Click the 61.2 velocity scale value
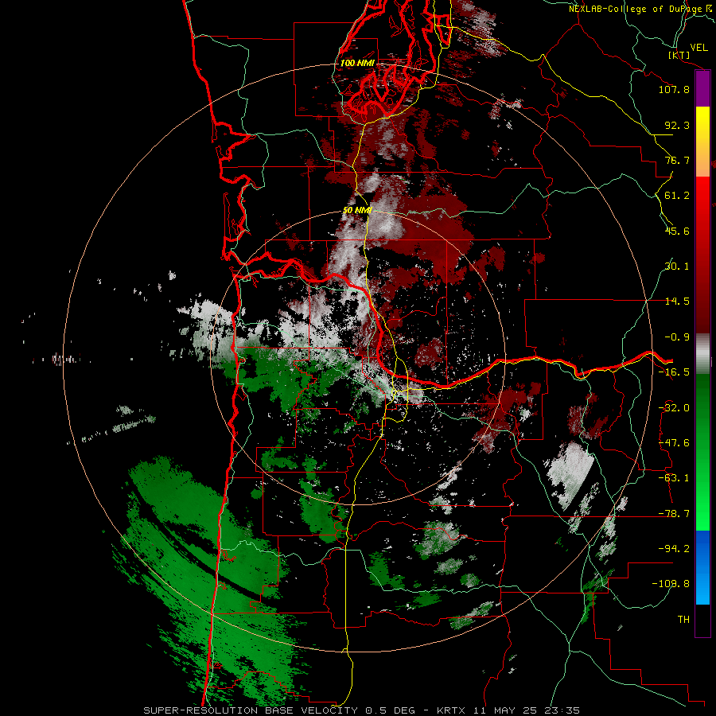The width and height of the screenshot is (716, 716). 677,196
